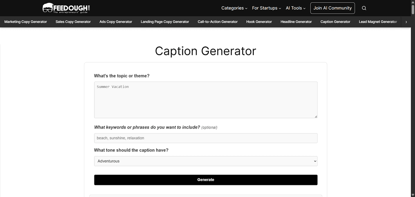Open Lead Magnet Generator
The height and width of the screenshot is (197, 415).
(378, 22)
